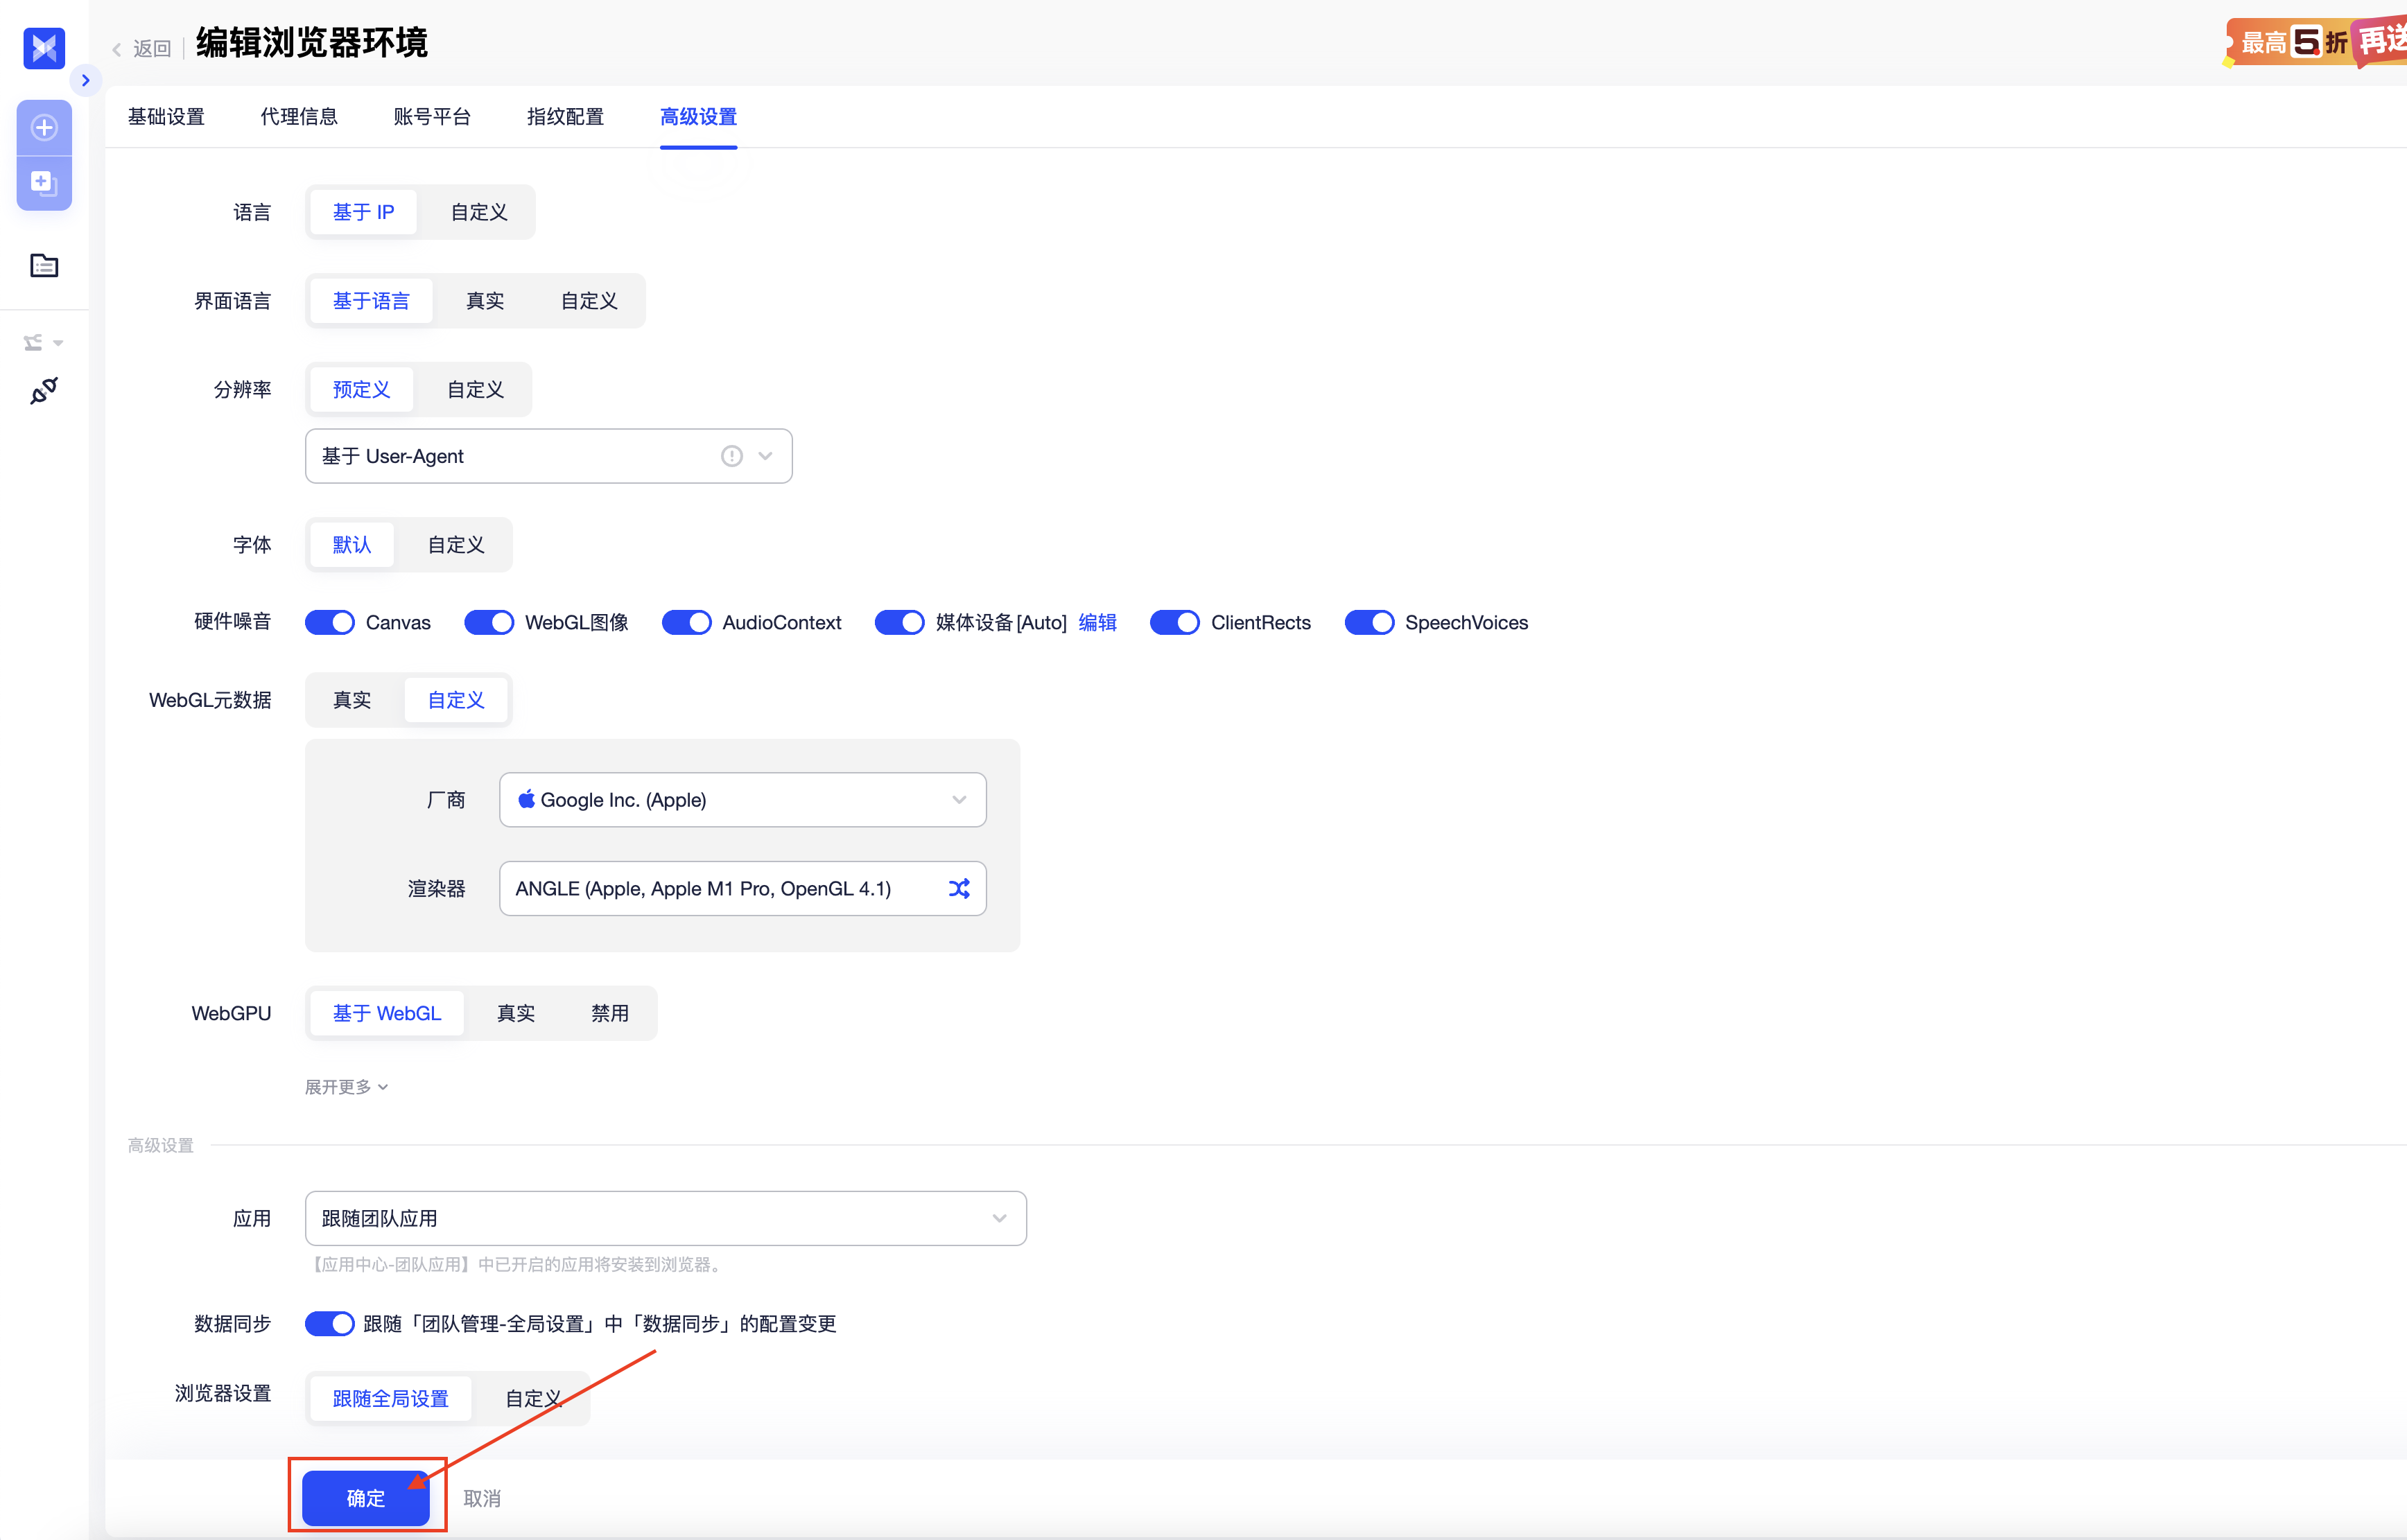Open the 厂商 Google Inc. (Apple) dropdown
This screenshot has width=2407, height=1540.
coord(743,799)
